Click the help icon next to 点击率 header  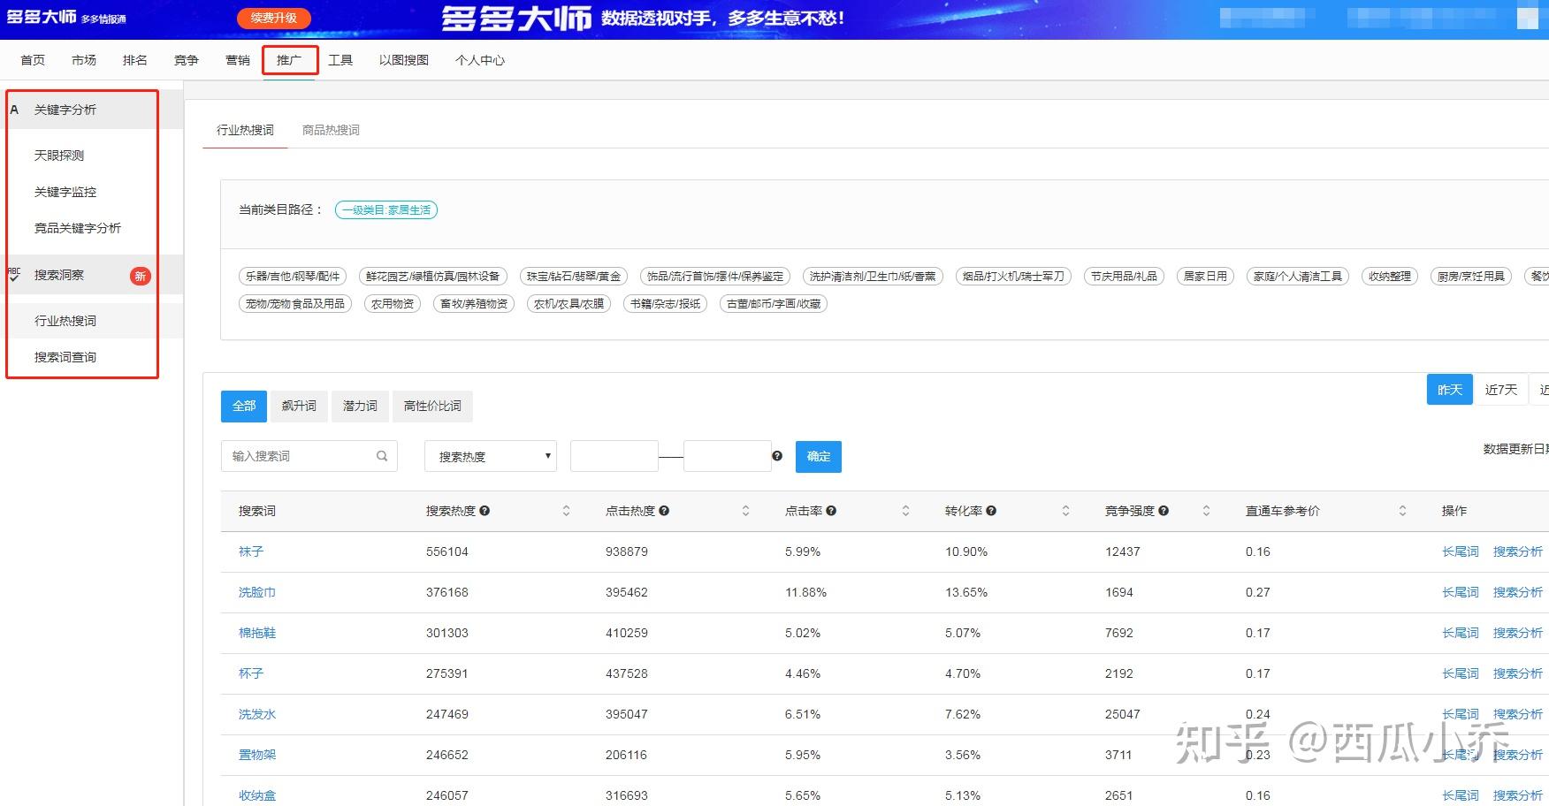pyautogui.click(x=831, y=511)
